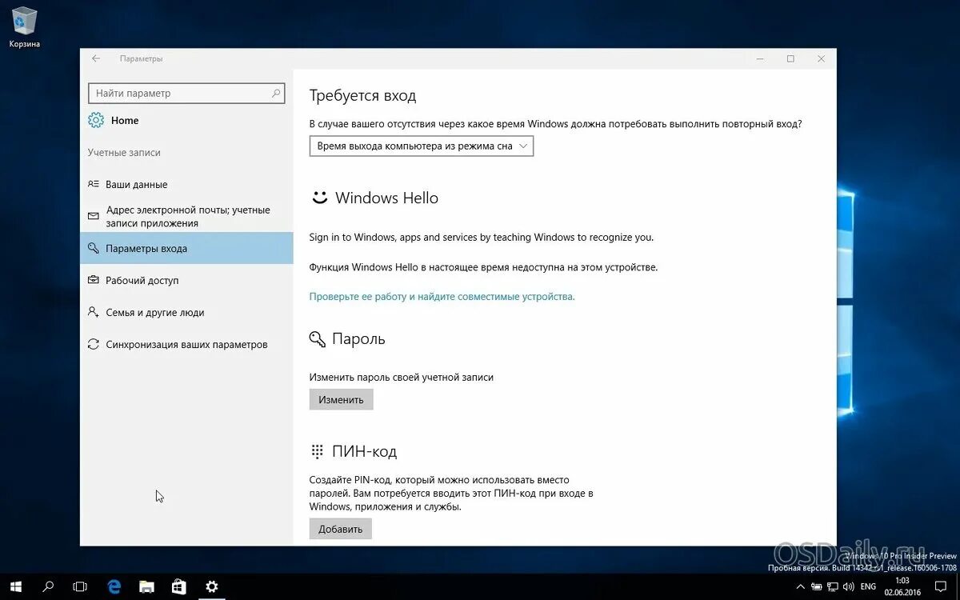Click the volume icon in the system tray

[x=848, y=586]
